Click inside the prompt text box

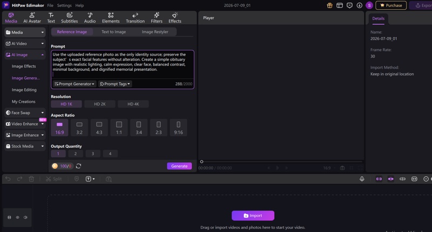pyautogui.click(x=123, y=64)
